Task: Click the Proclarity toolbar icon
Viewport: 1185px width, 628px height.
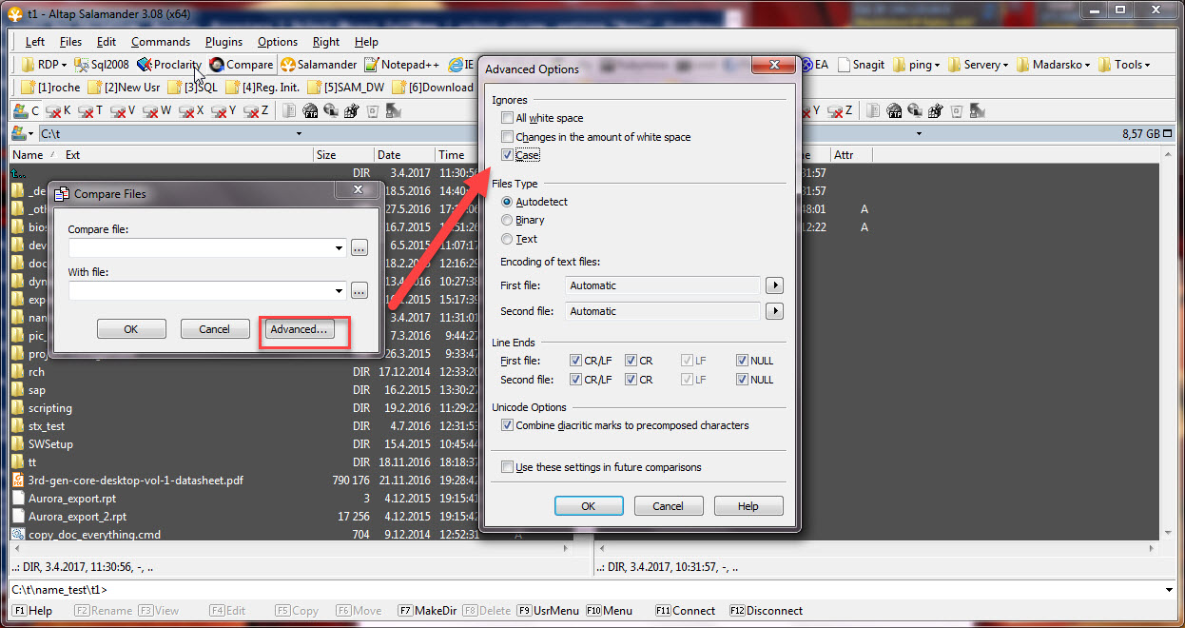Action: pyautogui.click(x=169, y=65)
